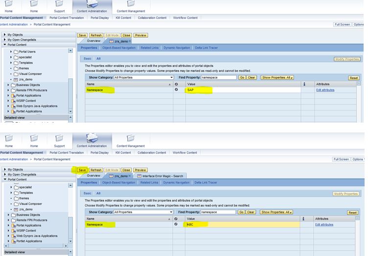Switch to All properties in lower screenshot
This screenshot has height=256, width=368.
(98, 193)
